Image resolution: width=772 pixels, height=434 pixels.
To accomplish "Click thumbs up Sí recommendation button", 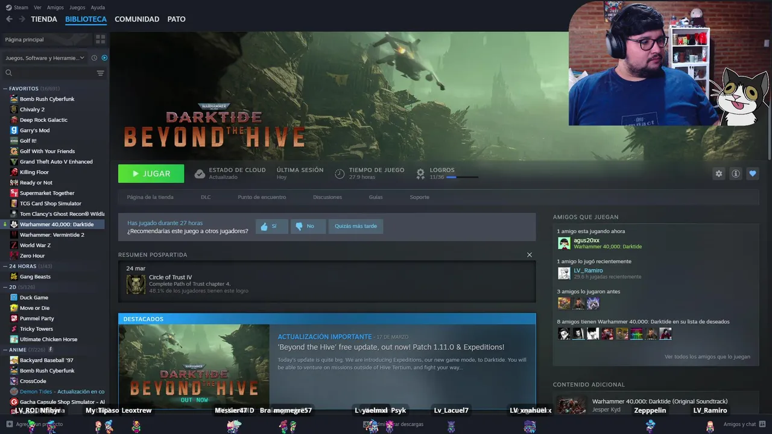I will coord(271,226).
